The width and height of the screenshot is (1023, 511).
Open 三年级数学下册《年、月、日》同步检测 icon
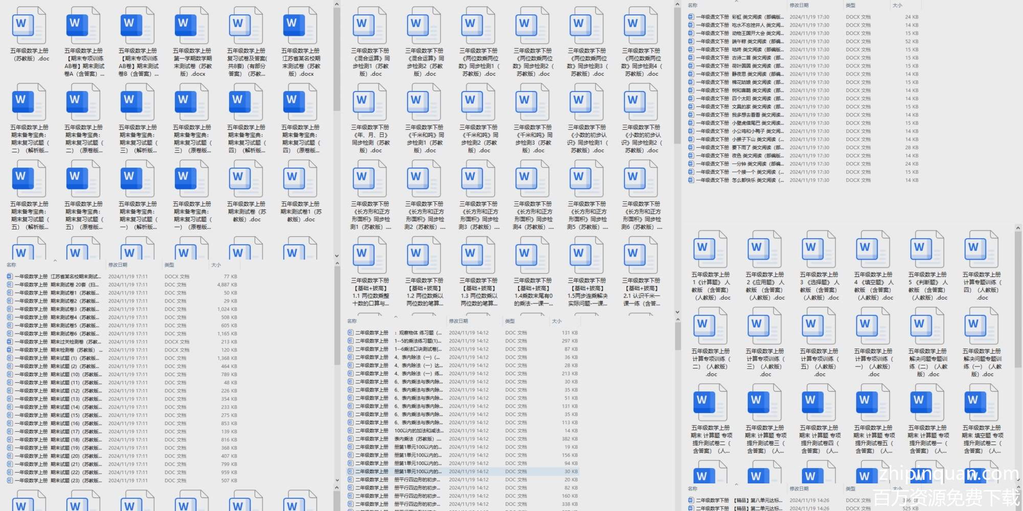click(370, 103)
